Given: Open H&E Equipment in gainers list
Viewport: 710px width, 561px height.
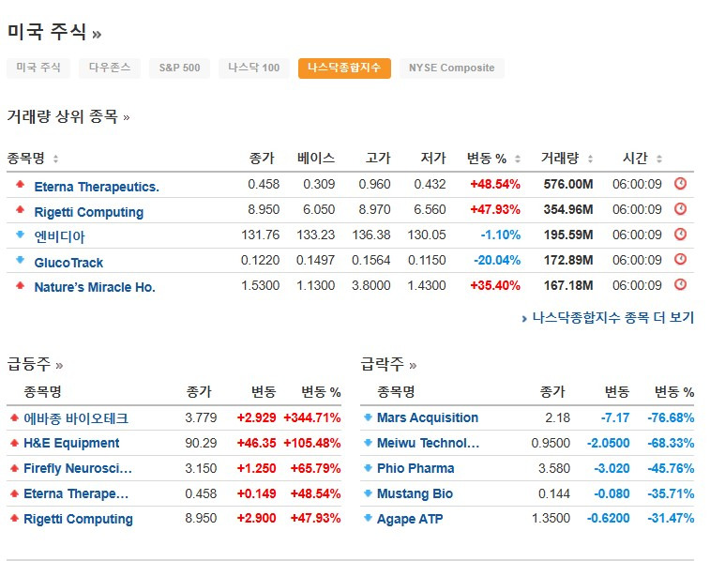Looking at the screenshot, I should [x=71, y=443].
